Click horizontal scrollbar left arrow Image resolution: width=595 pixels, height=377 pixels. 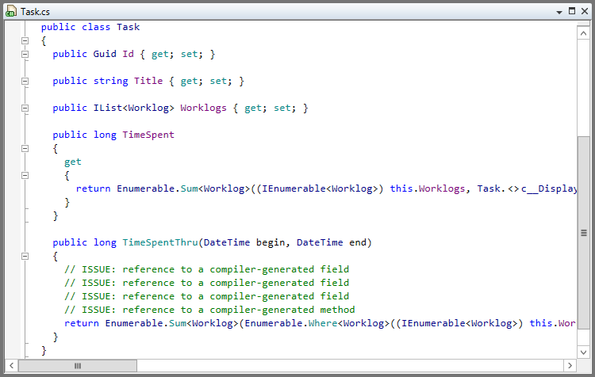tap(12, 366)
